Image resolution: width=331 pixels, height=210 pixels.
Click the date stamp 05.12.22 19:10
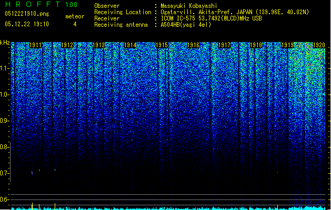click(27, 24)
